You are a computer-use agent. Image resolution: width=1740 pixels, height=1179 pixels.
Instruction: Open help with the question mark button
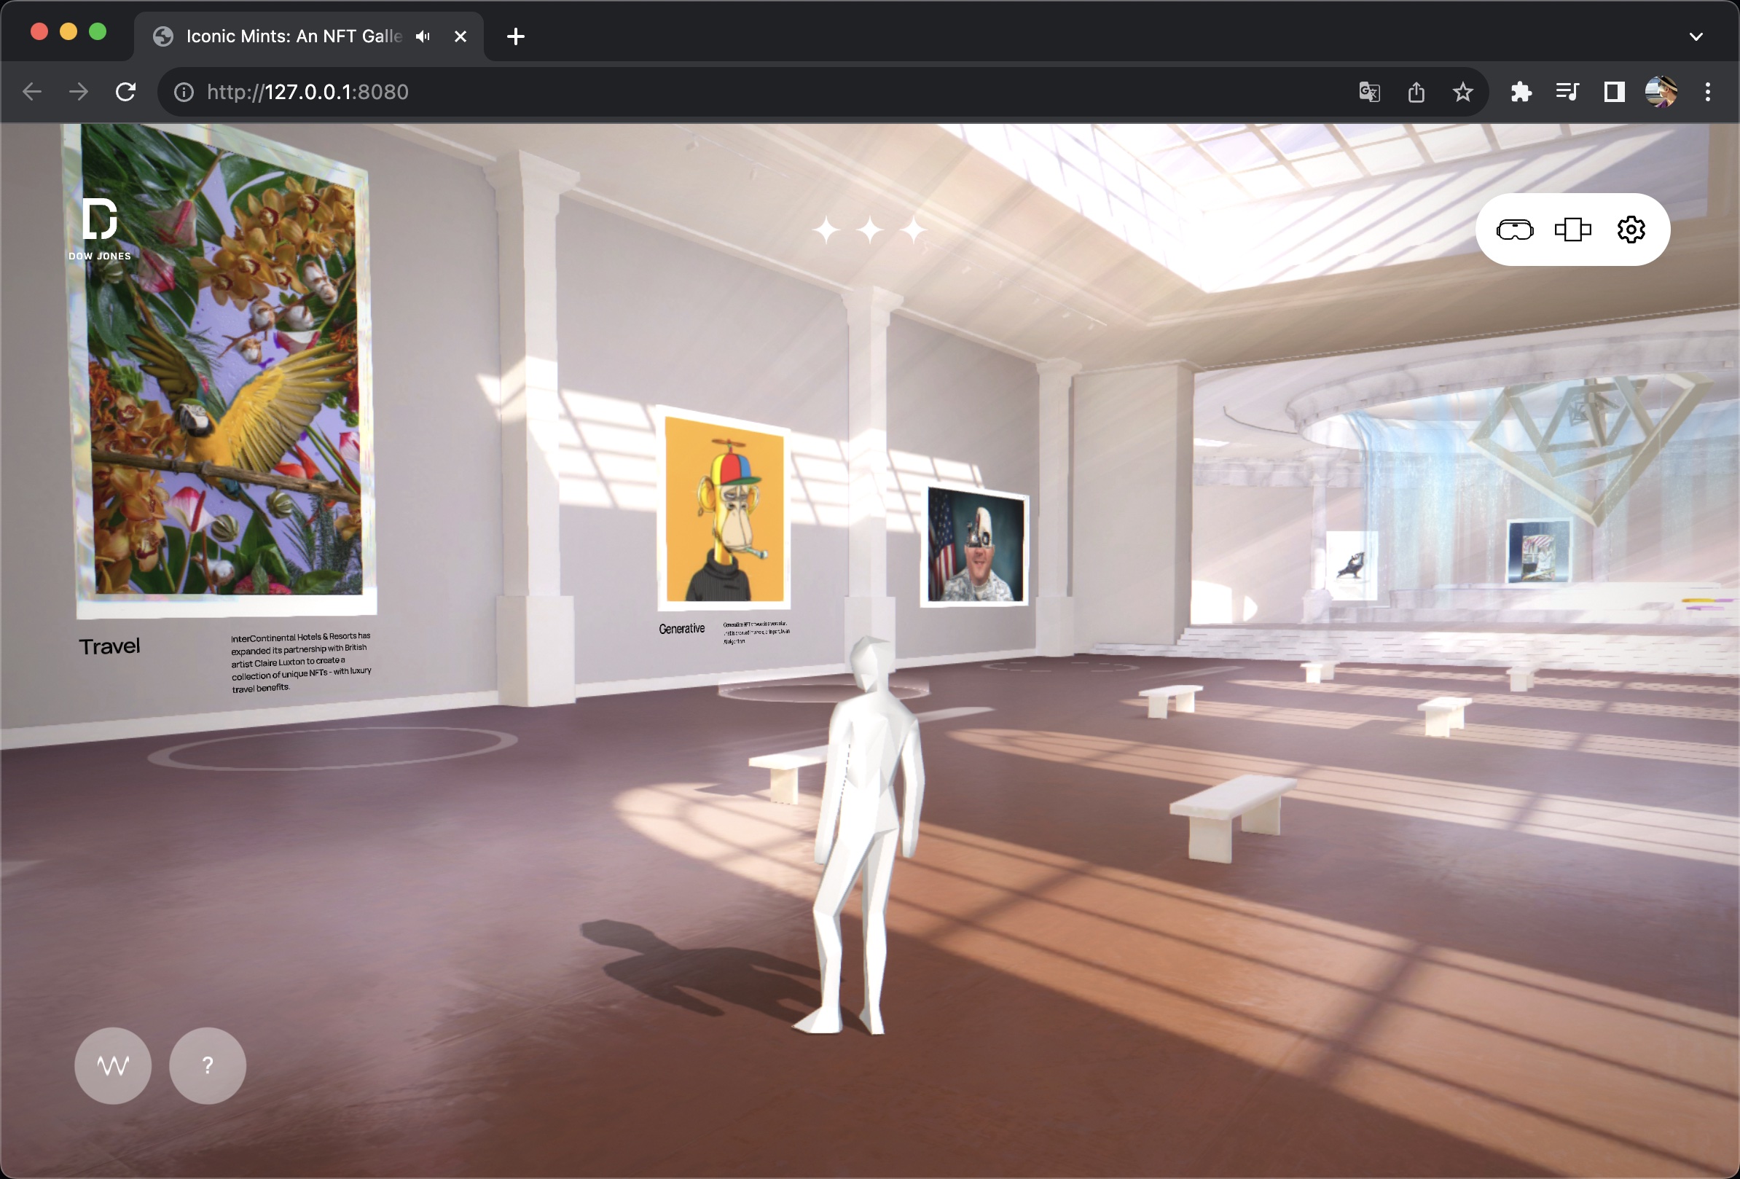tap(208, 1065)
